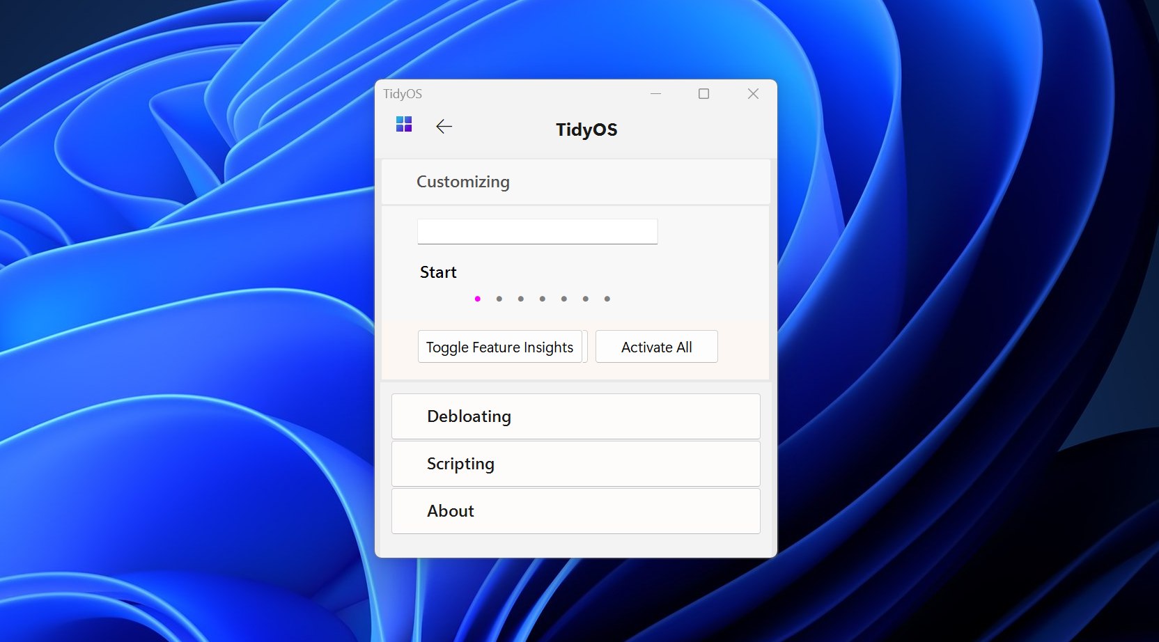Select the highlighted pink first page dot
This screenshot has height=642, width=1159.
click(x=478, y=299)
